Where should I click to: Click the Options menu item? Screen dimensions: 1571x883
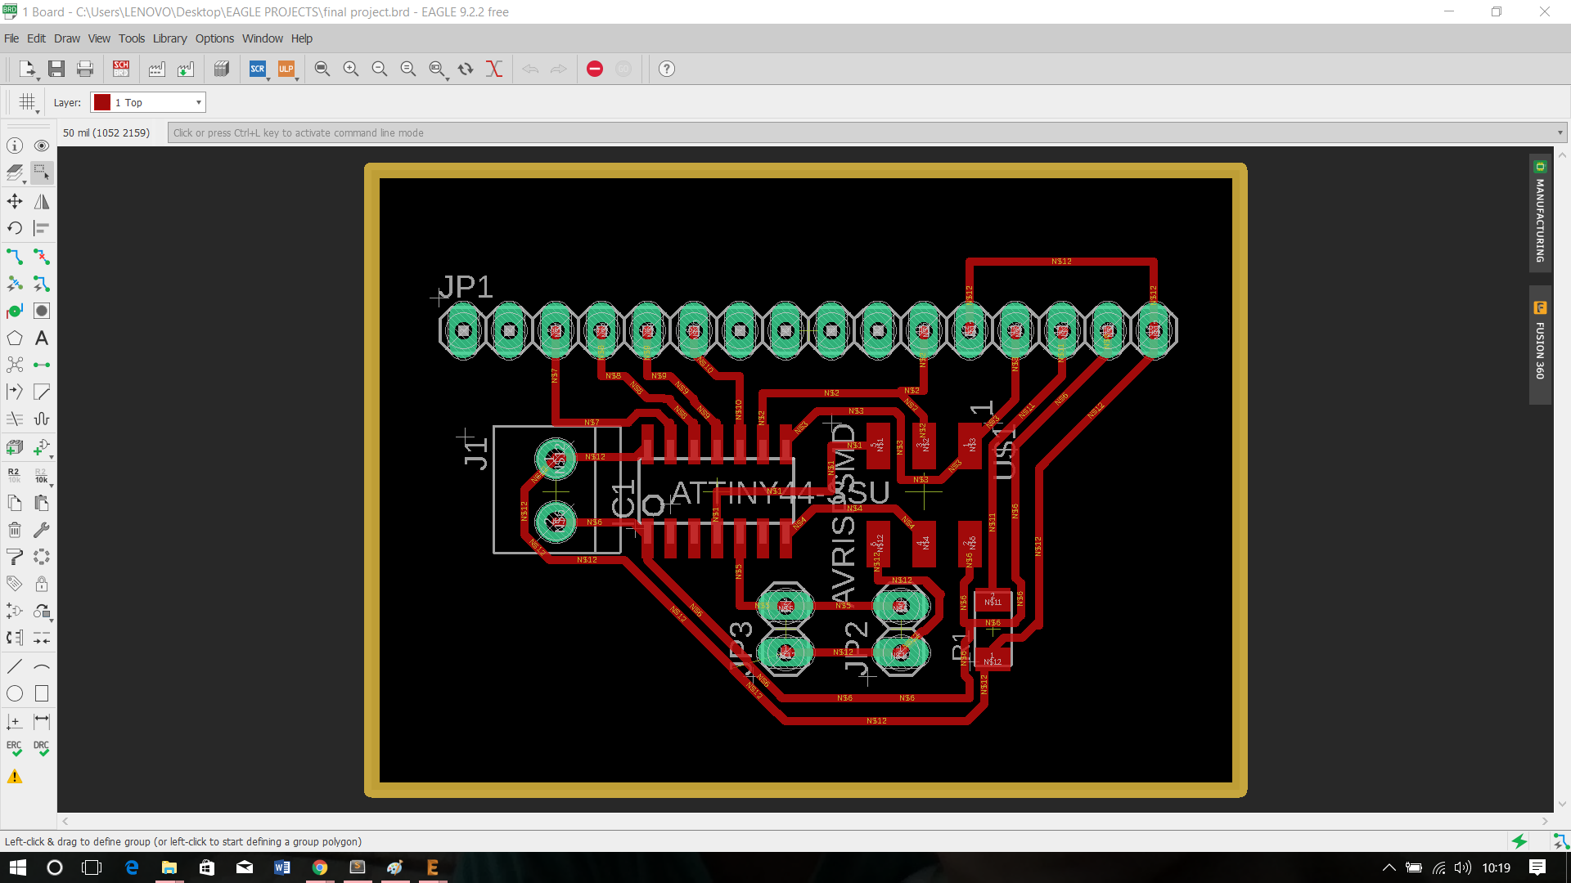point(213,38)
